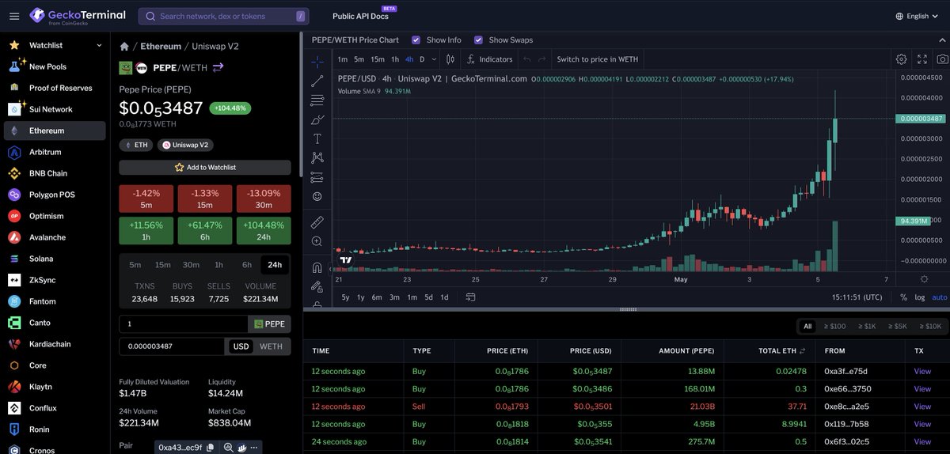Open chart settings gear icon

tap(901, 59)
